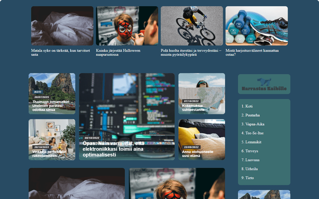Screen dimensions: 319x199
Task: Click the 22/09/2022 date label
Action: point(191,147)
